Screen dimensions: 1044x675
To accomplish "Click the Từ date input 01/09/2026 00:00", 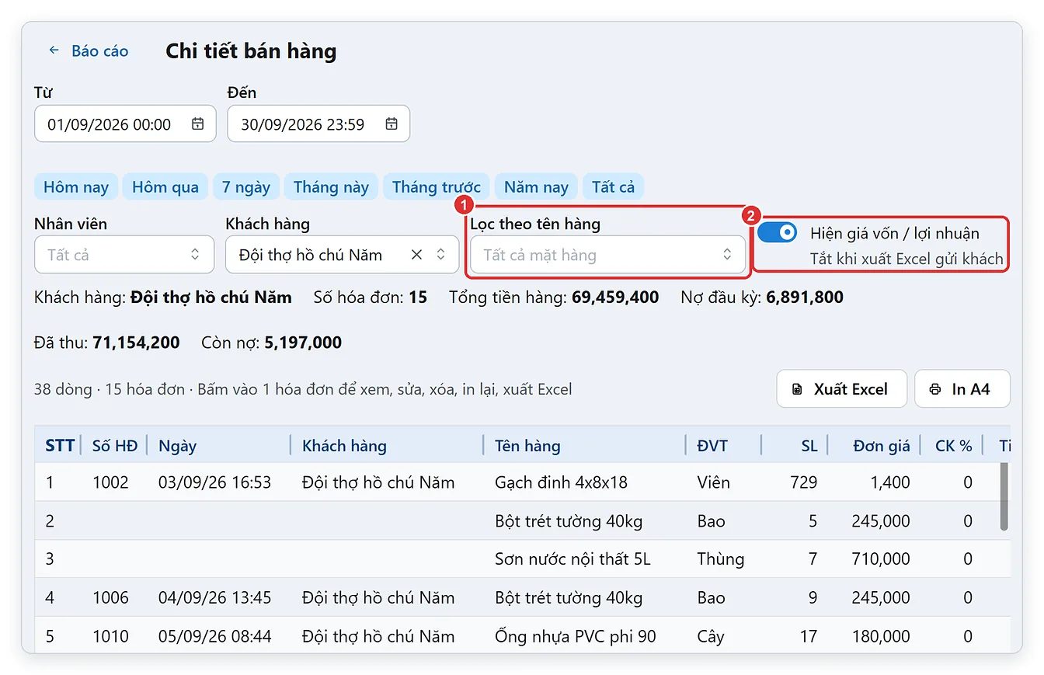I will tap(125, 124).
